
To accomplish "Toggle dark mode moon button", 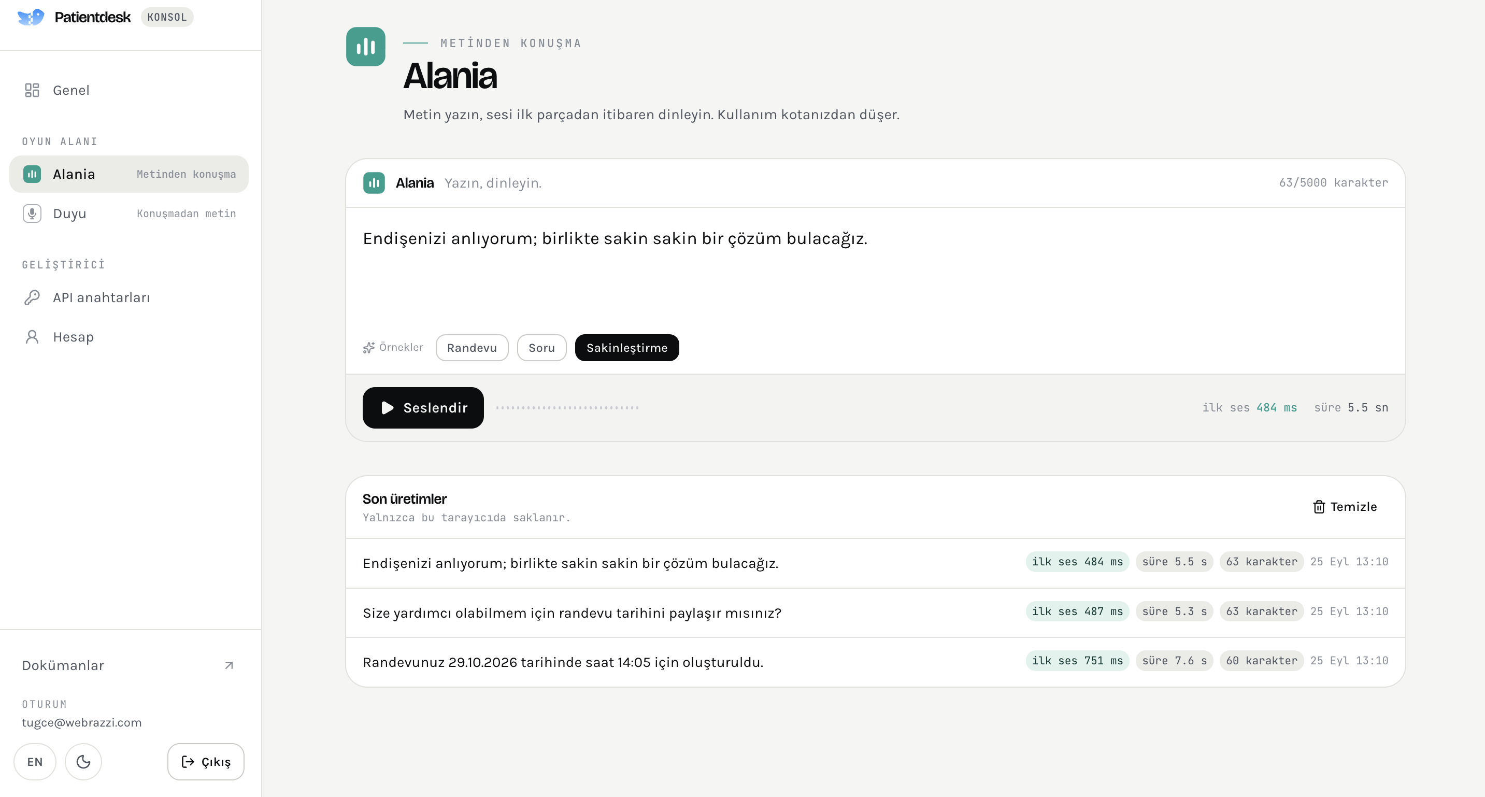I will pos(83,762).
